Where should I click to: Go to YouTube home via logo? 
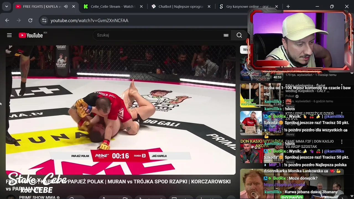[x=31, y=35]
